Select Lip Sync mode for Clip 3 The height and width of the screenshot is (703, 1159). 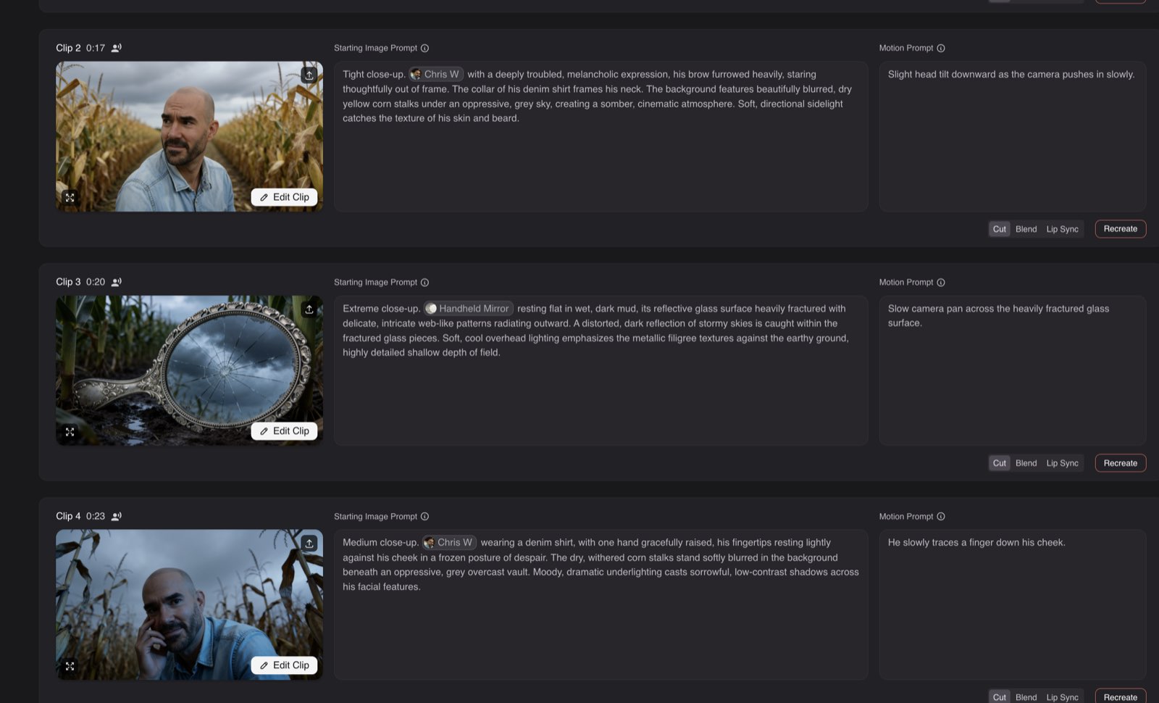pos(1062,463)
